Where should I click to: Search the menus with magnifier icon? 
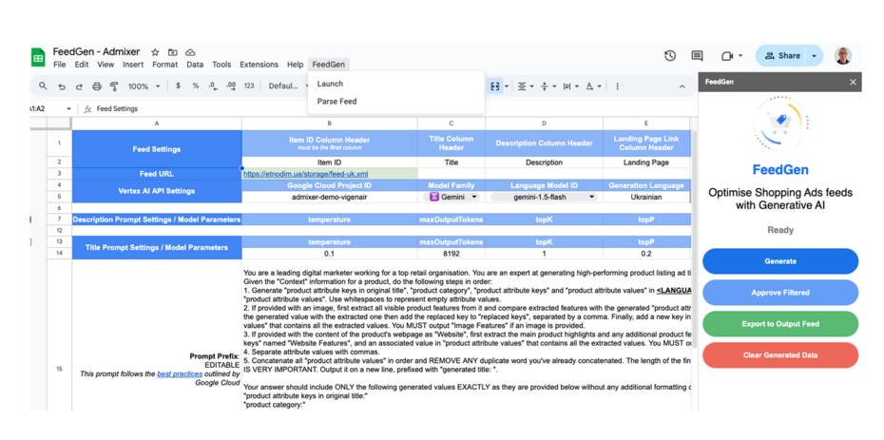coord(43,86)
